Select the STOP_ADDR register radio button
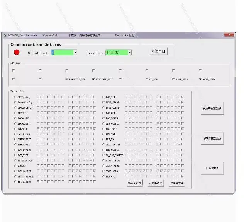Viewport: 244px width, 222px height. tap(103, 171)
